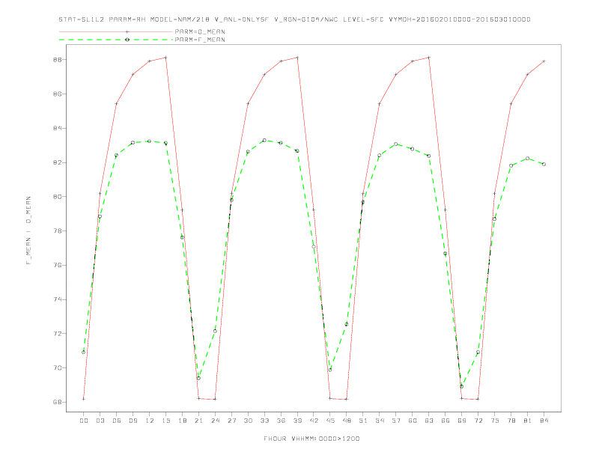Click the y-axis tick label 86
This screenshot has height=458, width=593.
(x=58, y=94)
